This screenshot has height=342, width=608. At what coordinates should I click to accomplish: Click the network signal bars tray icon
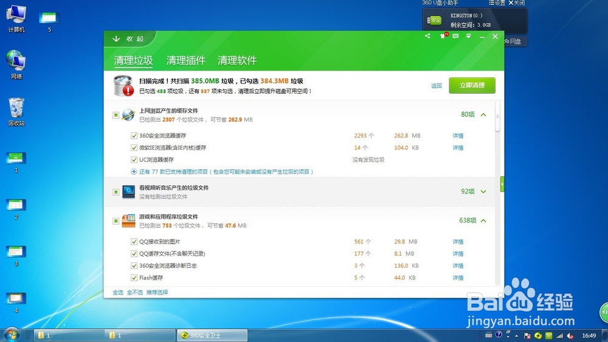[x=559, y=335]
